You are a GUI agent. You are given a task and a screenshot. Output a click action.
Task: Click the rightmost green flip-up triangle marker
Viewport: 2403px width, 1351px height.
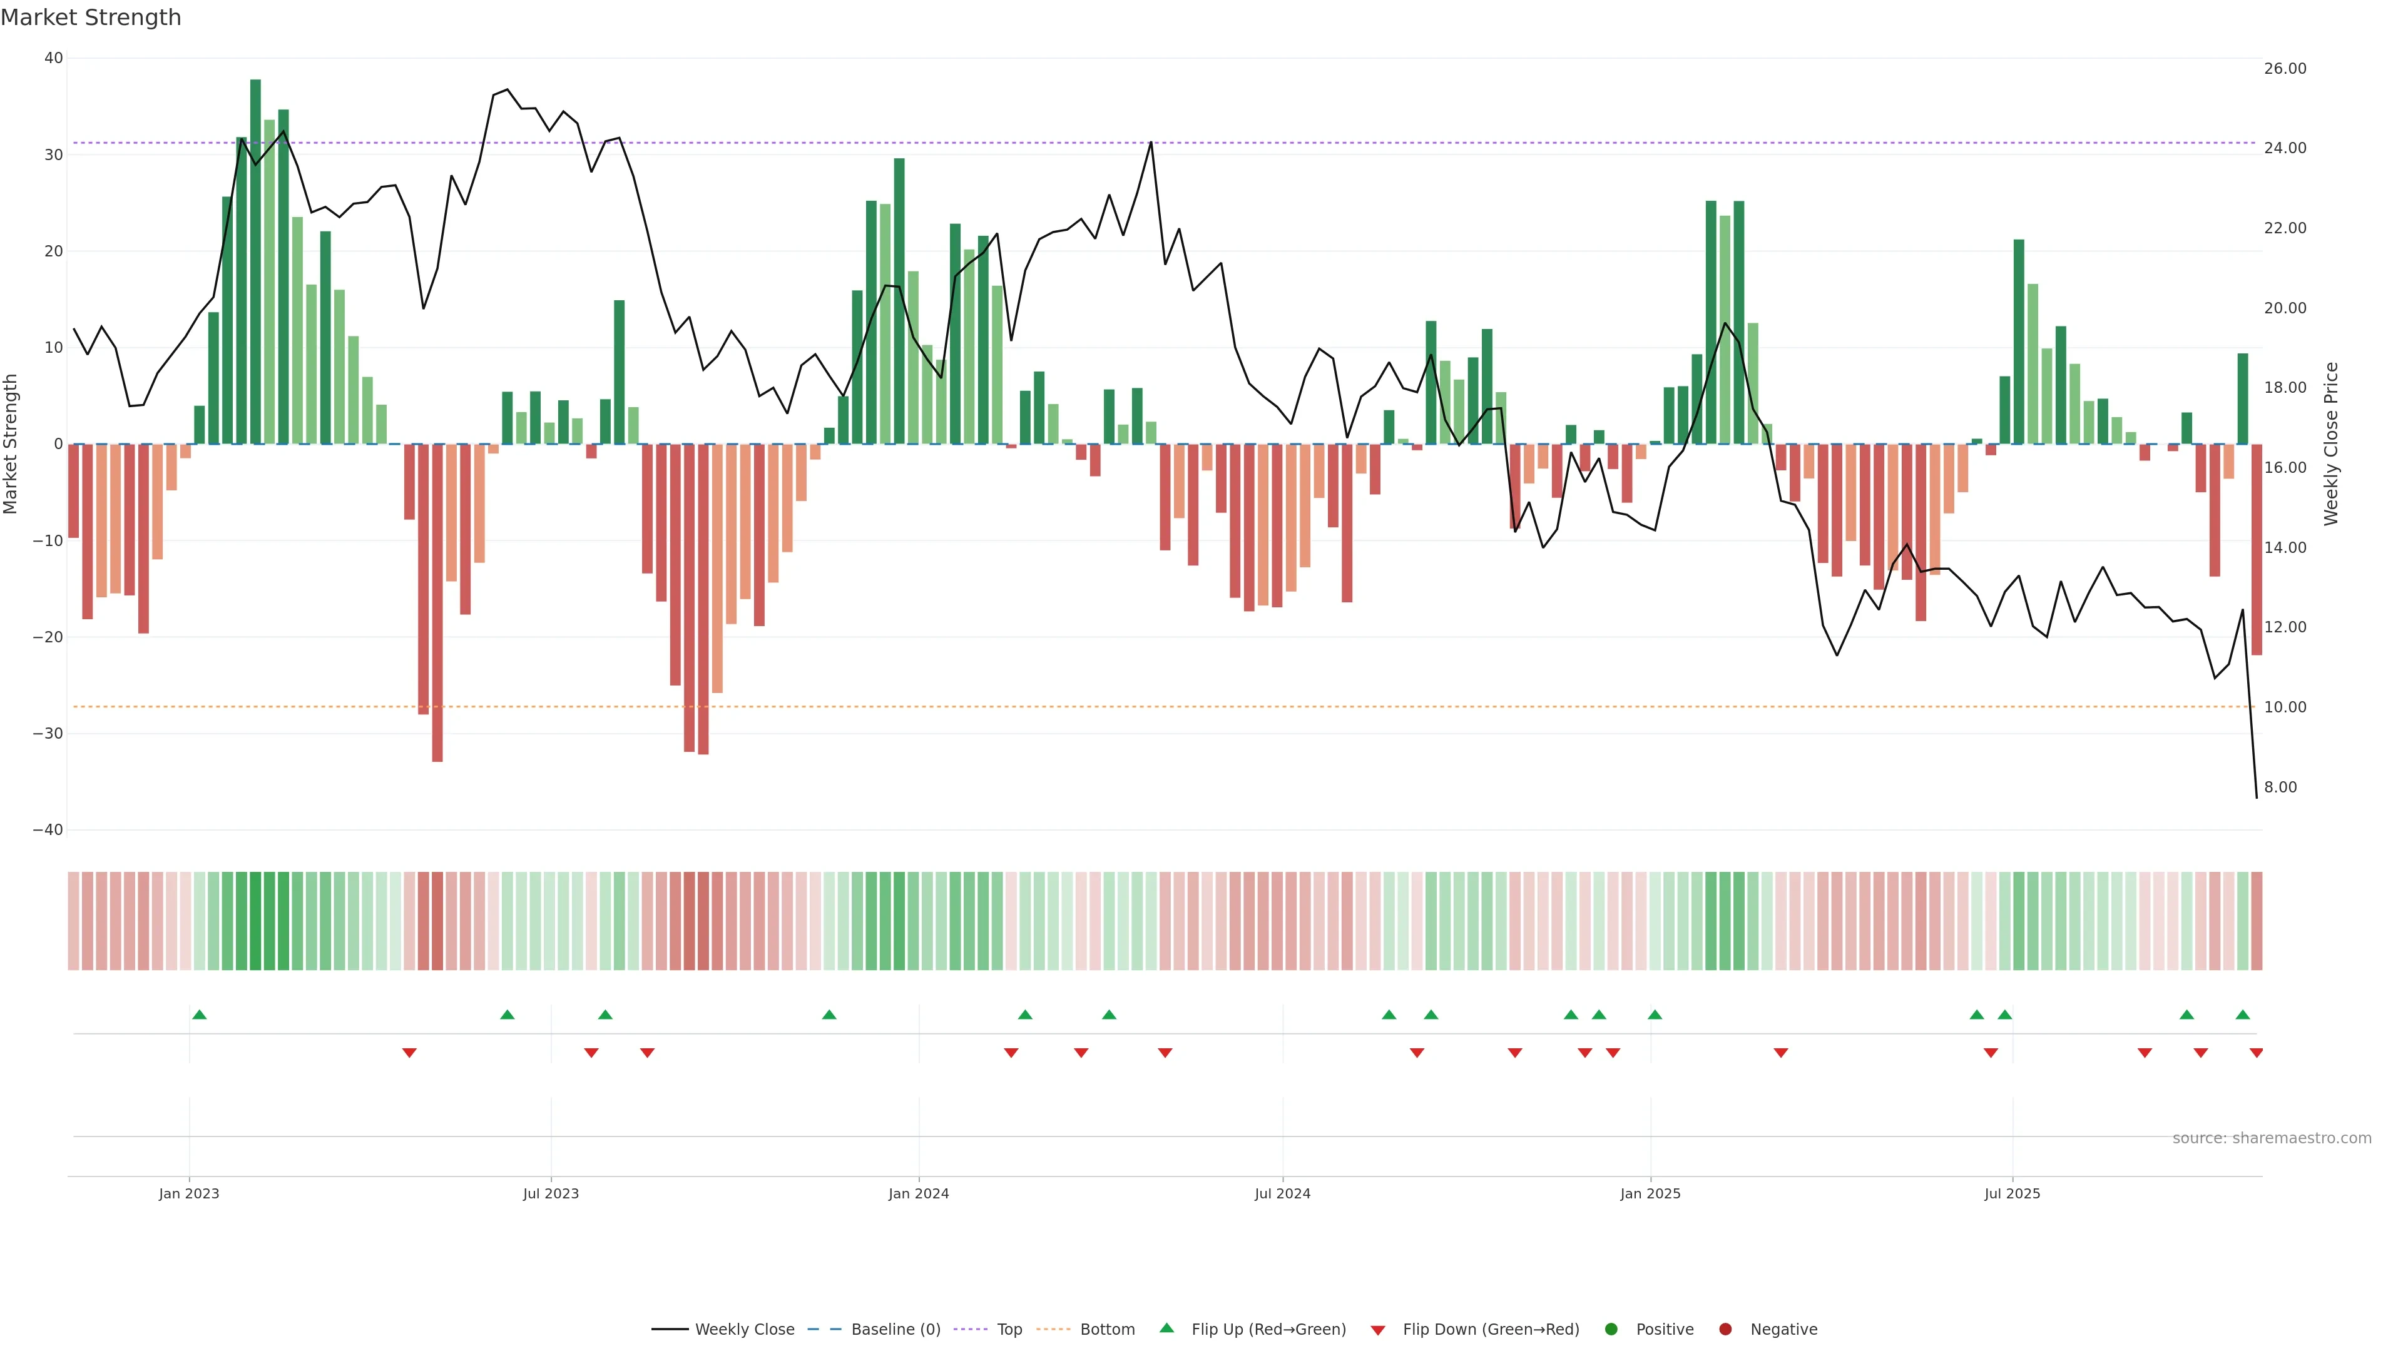(2243, 1015)
